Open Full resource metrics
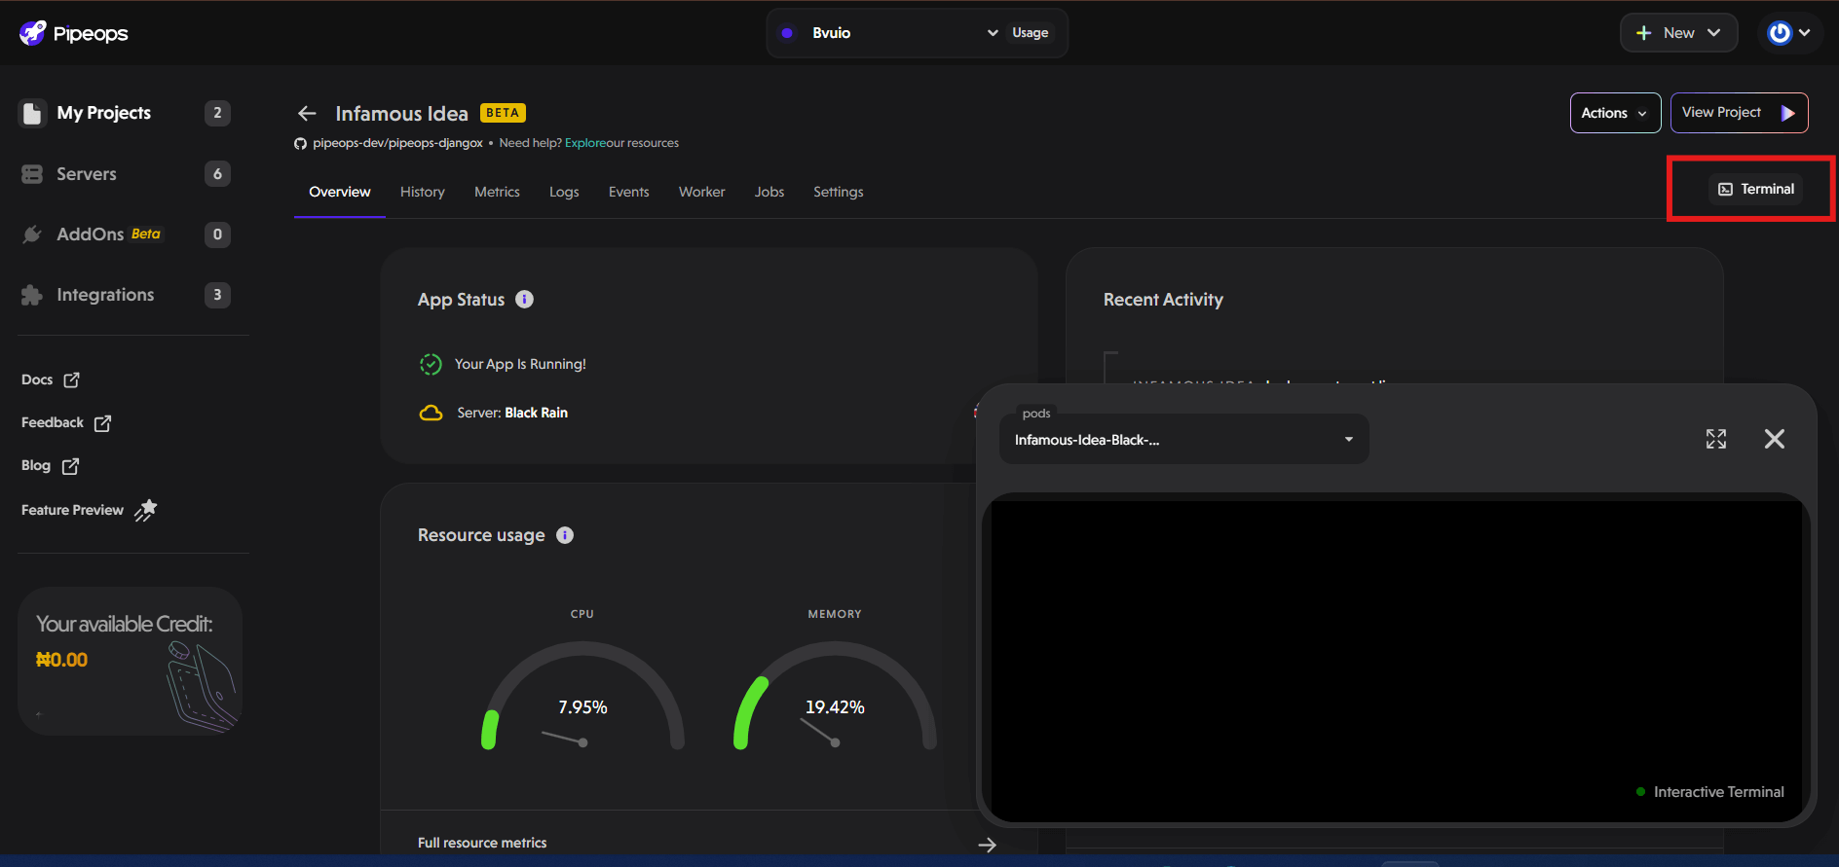Image resolution: width=1839 pixels, height=867 pixels. tap(482, 843)
